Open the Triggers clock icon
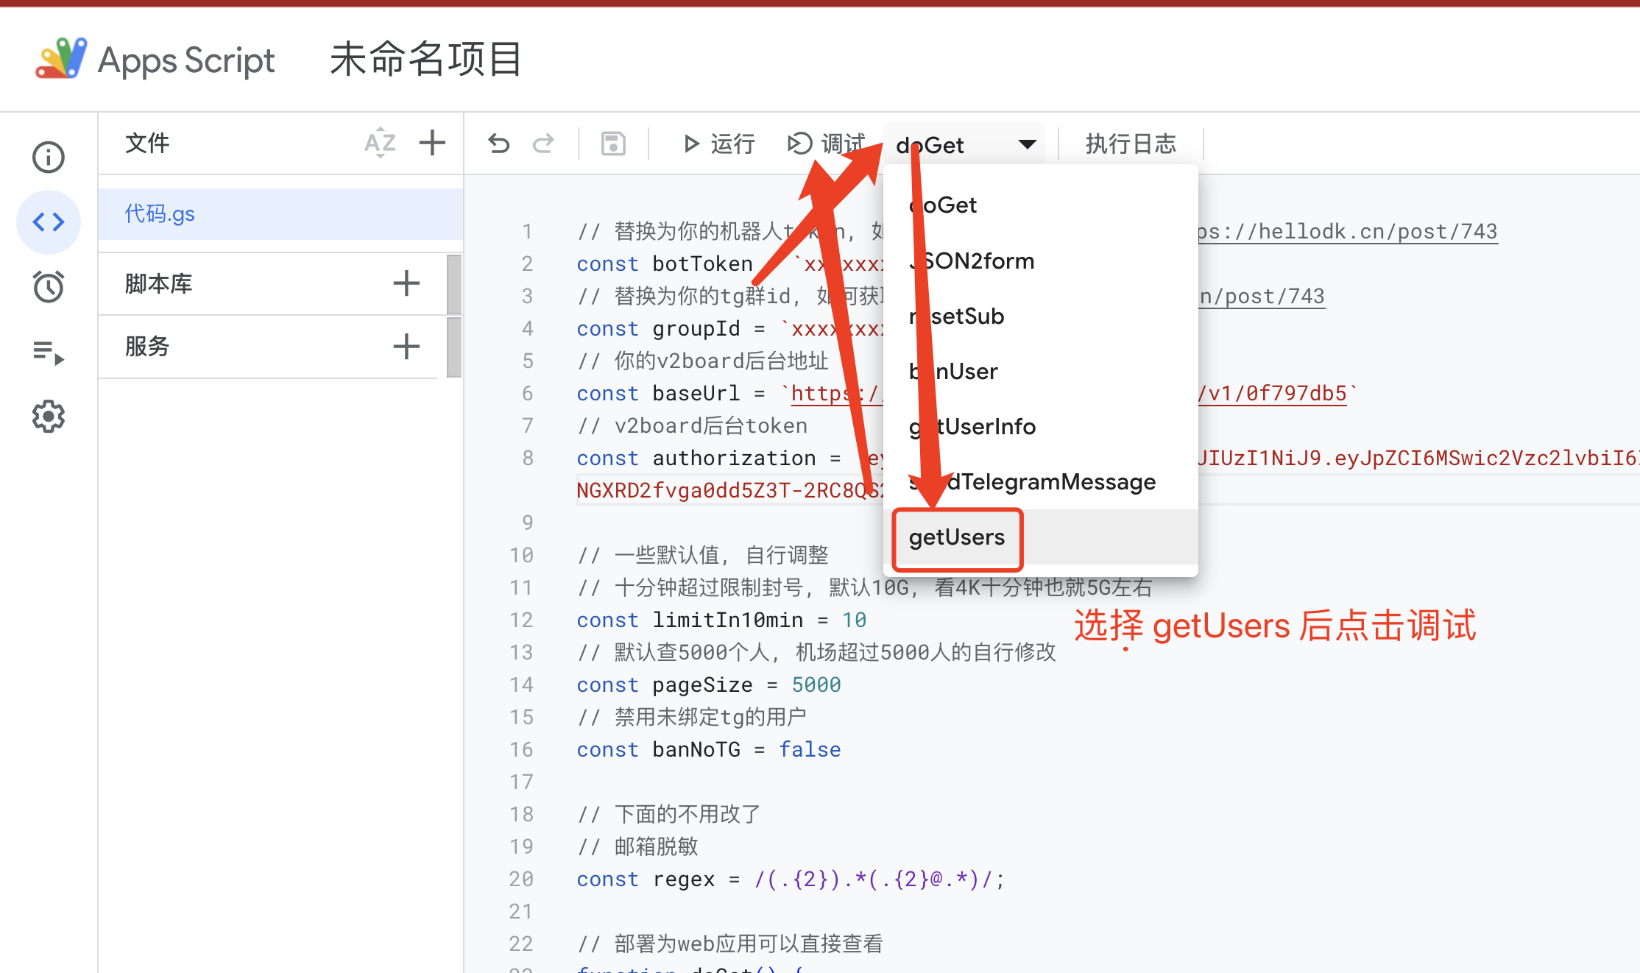This screenshot has width=1640, height=973. (x=49, y=286)
